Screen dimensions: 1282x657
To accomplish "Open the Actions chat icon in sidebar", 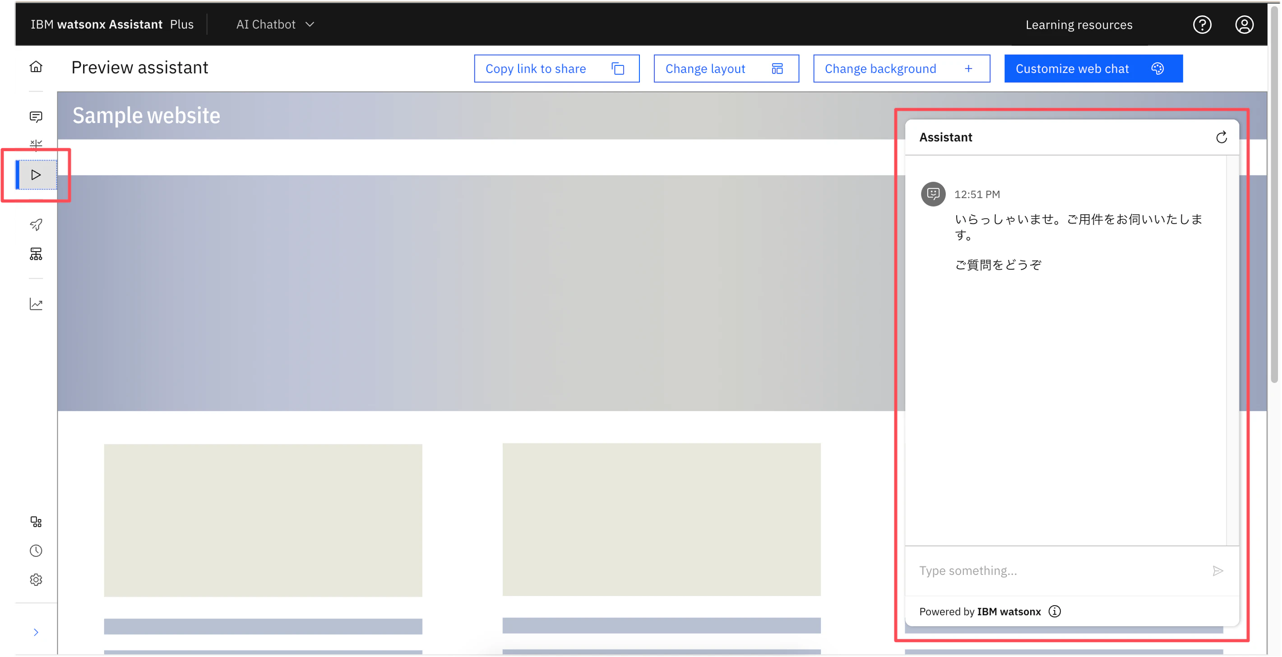I will point(36,117).
